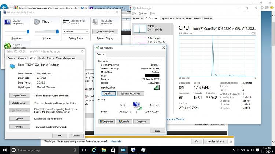Click the Update Driver button
The height and width of the screenshot is (154, 275).
pyautogui.click(x=19, y=103)
